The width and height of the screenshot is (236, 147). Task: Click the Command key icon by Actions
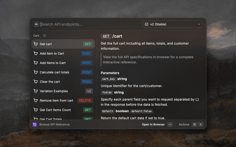click(194, 124)
